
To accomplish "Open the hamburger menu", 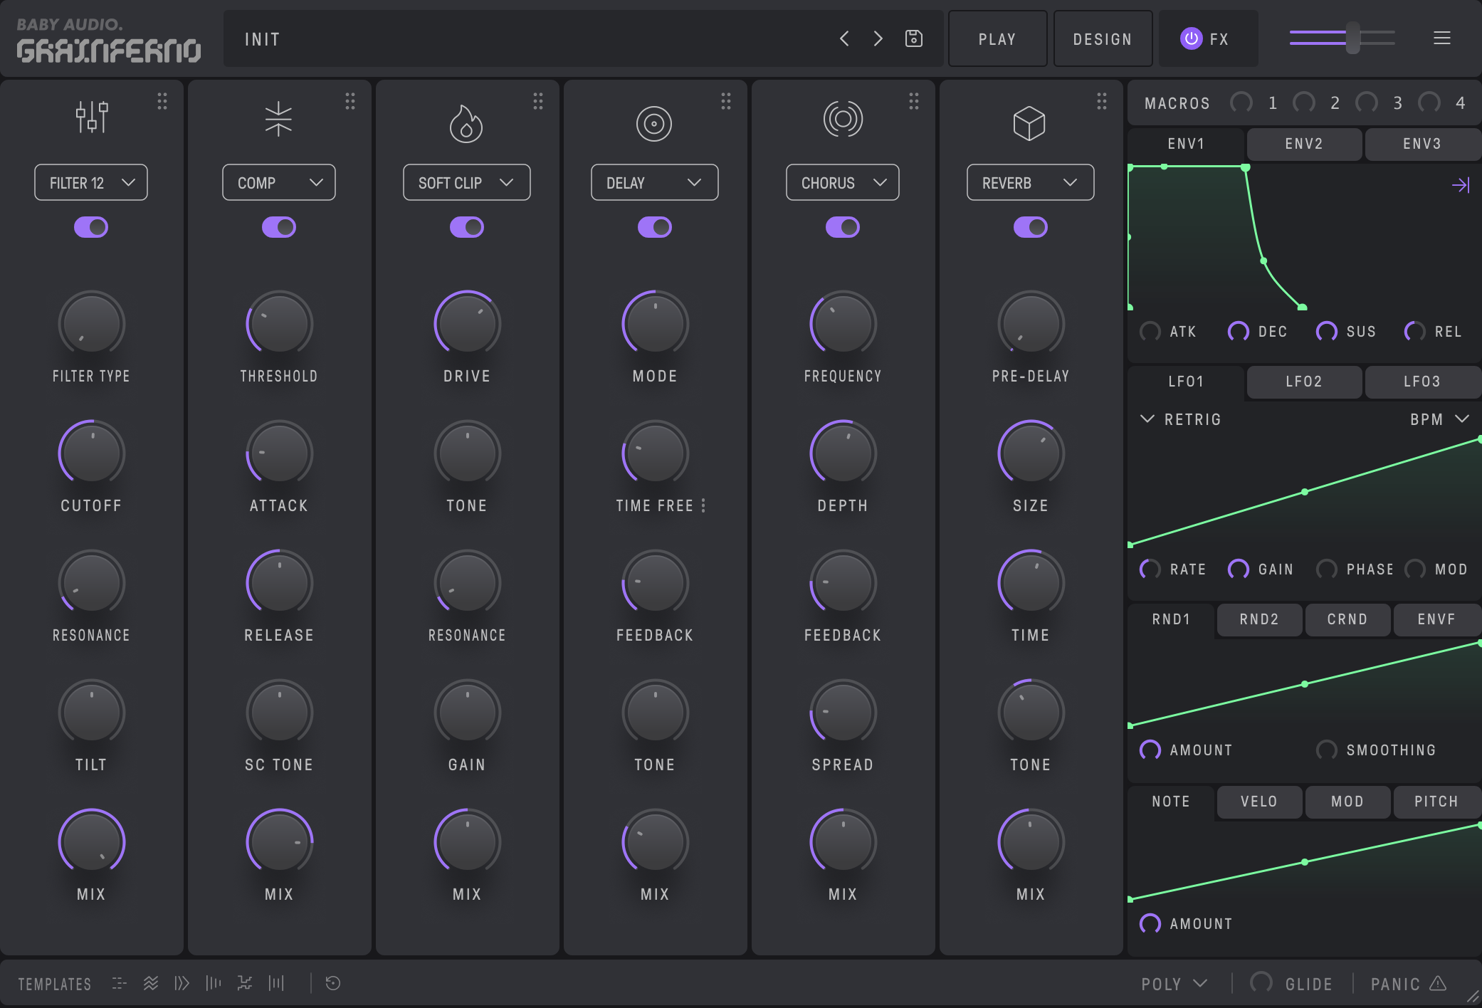I will [x=1441, y=38].
